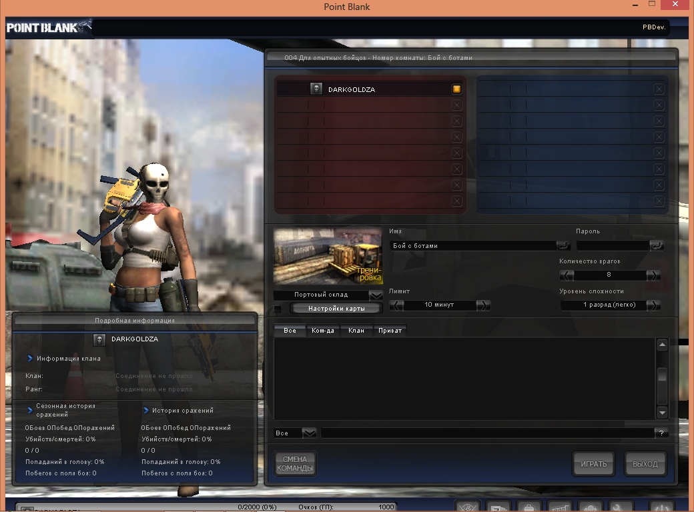The image size is (694, 512).
Task: Click into the Пароль input field
Action: click(x=613, y=246)
